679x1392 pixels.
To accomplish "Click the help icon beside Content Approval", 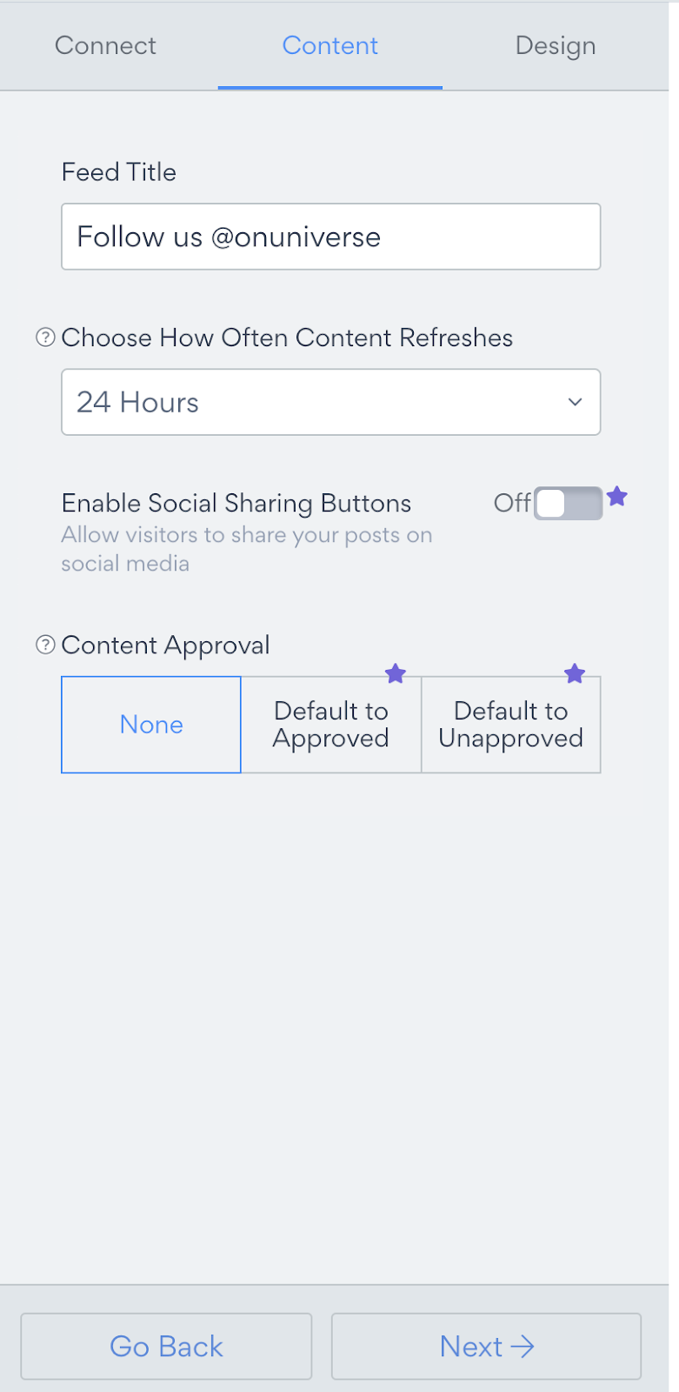I will point(45,645).
